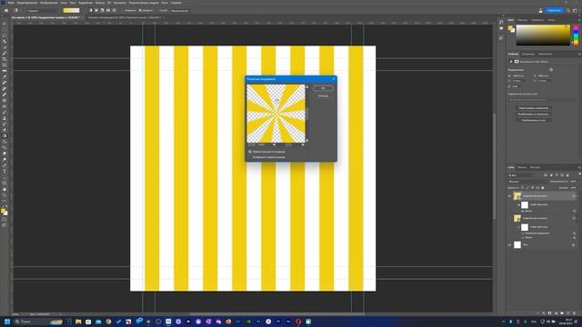Viewport: 582px width, 327px height.
Task: Open the workspace switcher icon
Action: point(576,10)
